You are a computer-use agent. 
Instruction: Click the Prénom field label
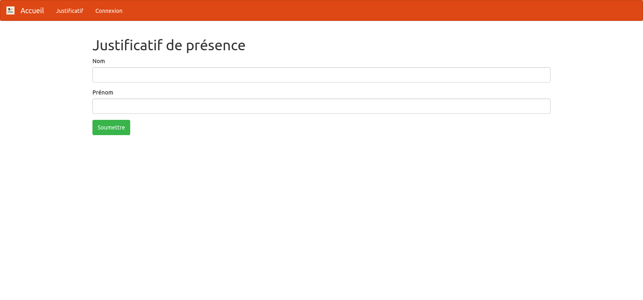103,92
